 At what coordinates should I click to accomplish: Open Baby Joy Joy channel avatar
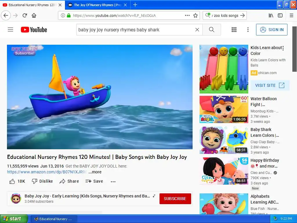point(16,198)
